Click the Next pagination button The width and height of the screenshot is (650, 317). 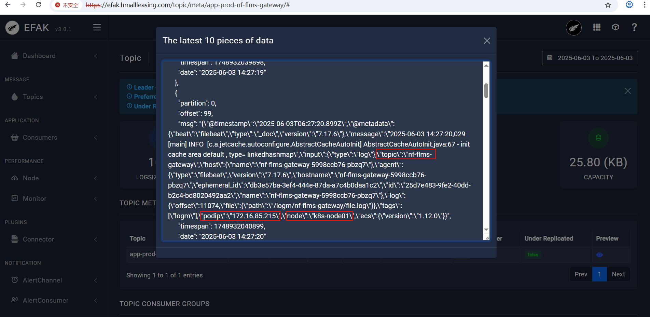618,274
